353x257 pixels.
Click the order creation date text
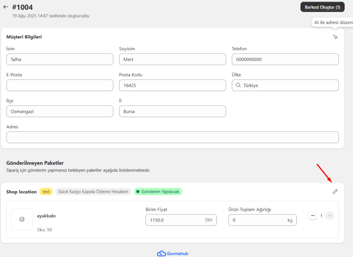click(x=51, y=16)
